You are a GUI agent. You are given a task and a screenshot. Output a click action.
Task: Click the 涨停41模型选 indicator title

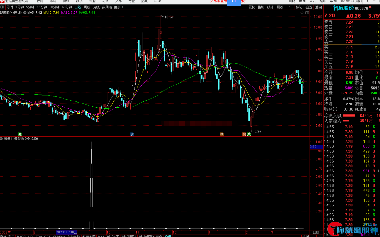tap(14, 139)
